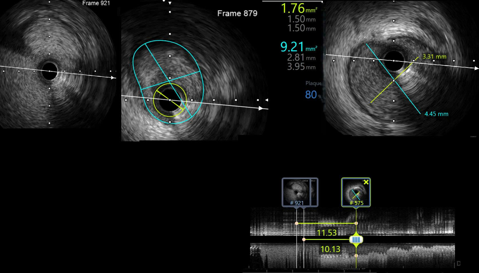
Task: Click the blue striped longitudinal scrubber handle
Action: pyautogui.click(x=356, y=239)
